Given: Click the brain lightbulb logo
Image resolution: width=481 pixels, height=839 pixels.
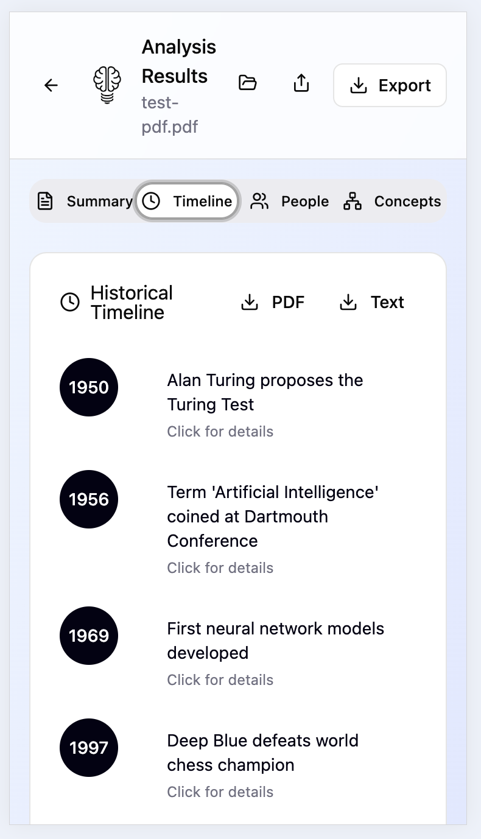Looking at the screenshot, I should click(107, 85).
